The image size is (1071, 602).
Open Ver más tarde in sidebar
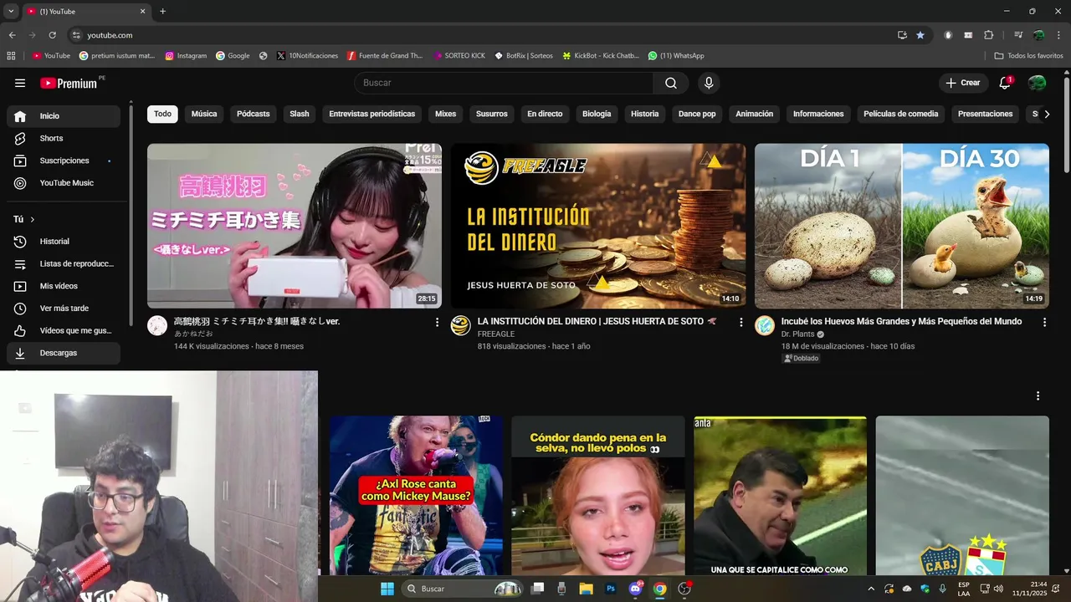pyautogui.click(x=64, y=309)
